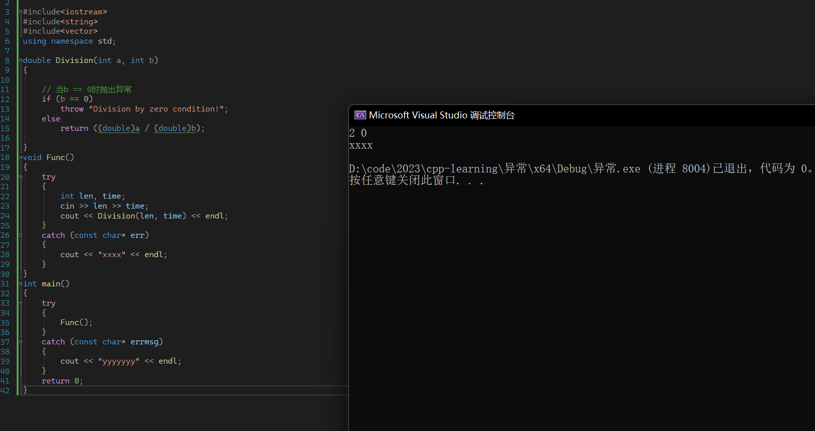Click the debug console window icon
The width and height of the screenshot is (815, 431).
[360, 115]
